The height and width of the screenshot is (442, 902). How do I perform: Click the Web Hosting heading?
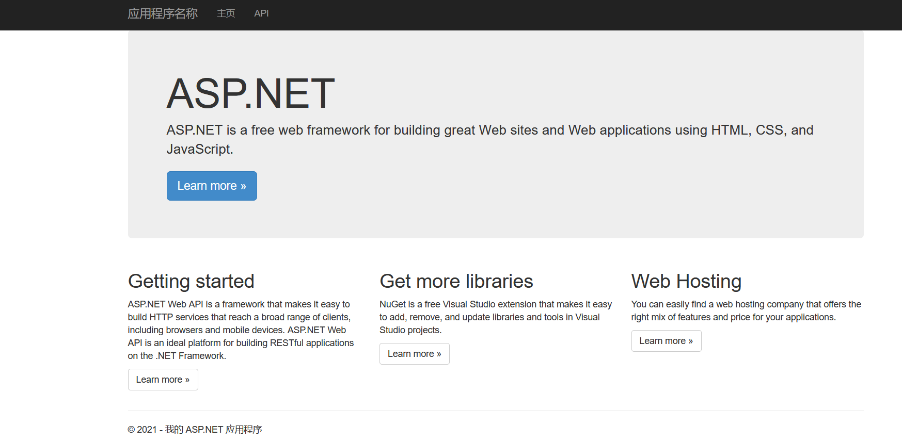[686, 281]
